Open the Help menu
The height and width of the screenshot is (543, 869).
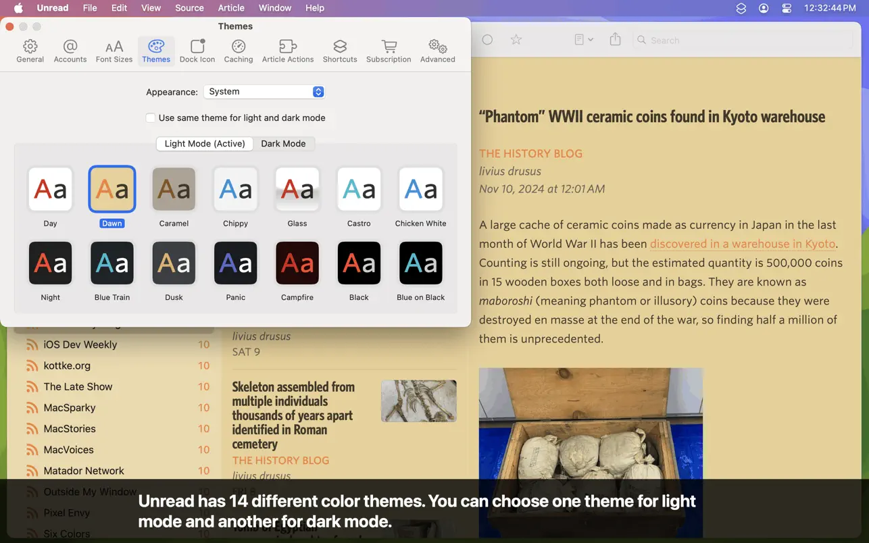(315, 8)
